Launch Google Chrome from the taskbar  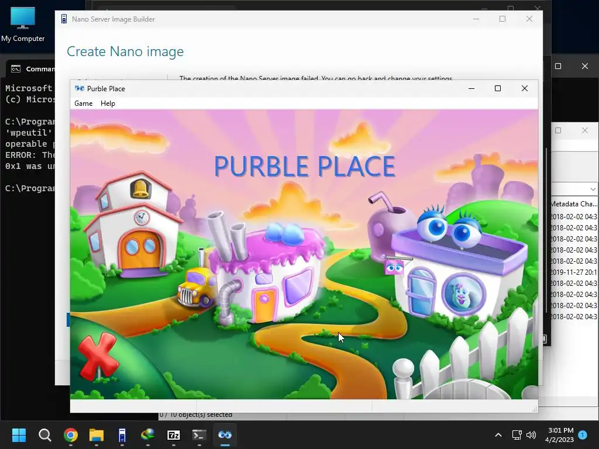tap(71, 435)
